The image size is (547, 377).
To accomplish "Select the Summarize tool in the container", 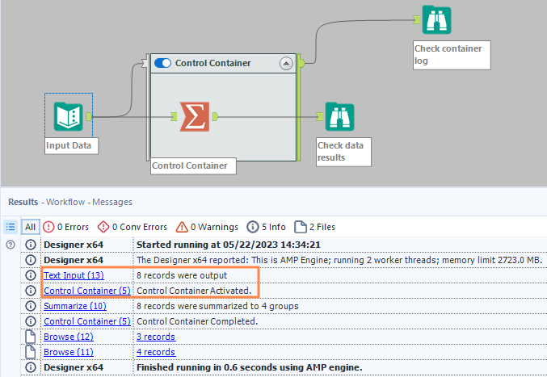I will coord(192,116).
